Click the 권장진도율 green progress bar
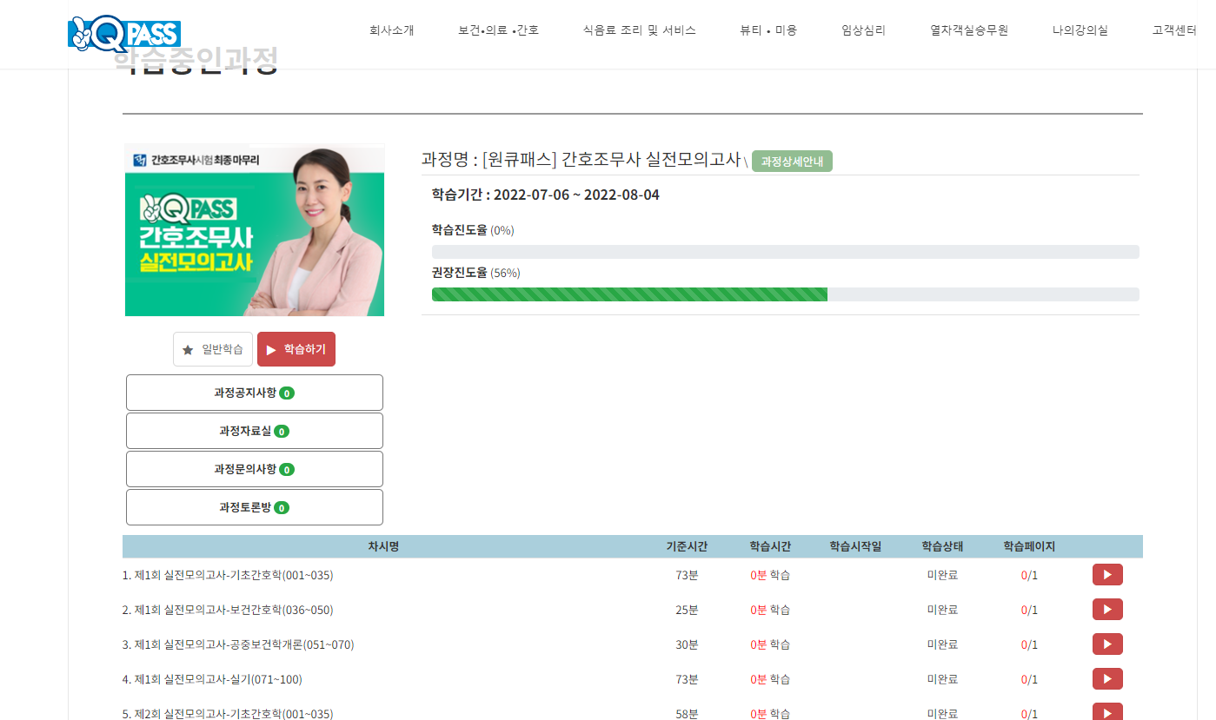This screenshot has height=720, width=1216. coord(786,294)
